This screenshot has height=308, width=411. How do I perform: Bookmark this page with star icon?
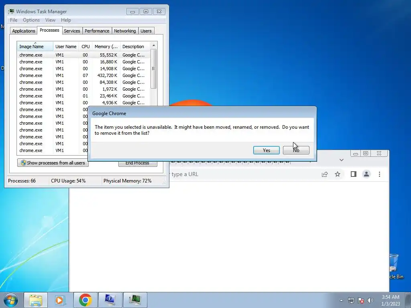[338, 174]
